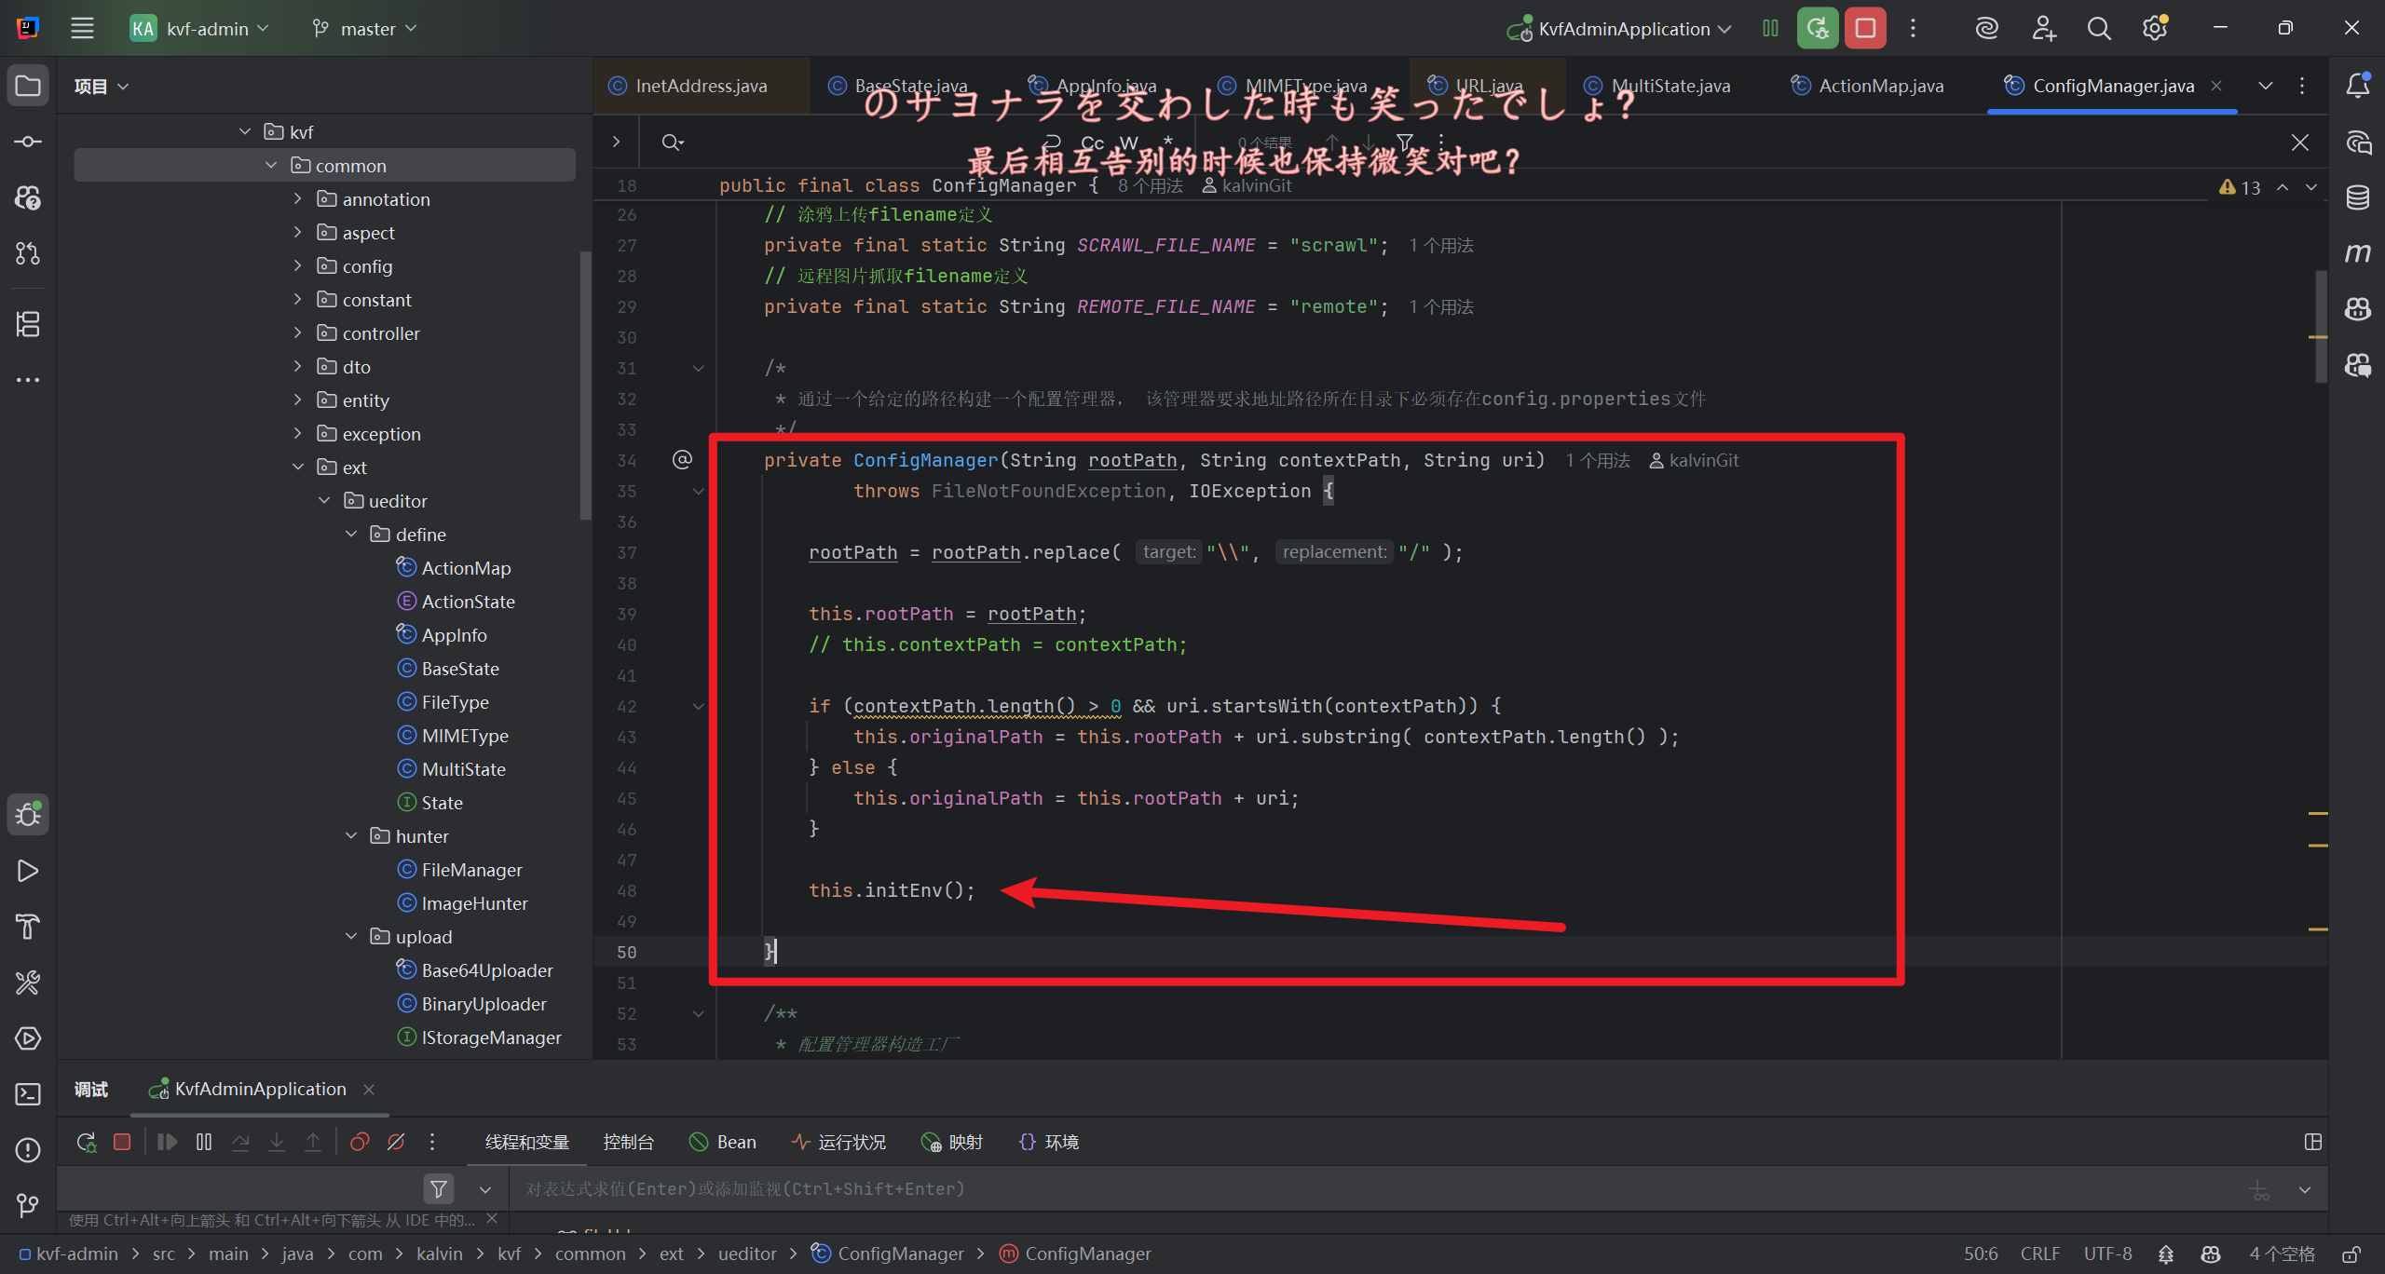
Task: Open the main hamburger menu
Action: (83, 28)
